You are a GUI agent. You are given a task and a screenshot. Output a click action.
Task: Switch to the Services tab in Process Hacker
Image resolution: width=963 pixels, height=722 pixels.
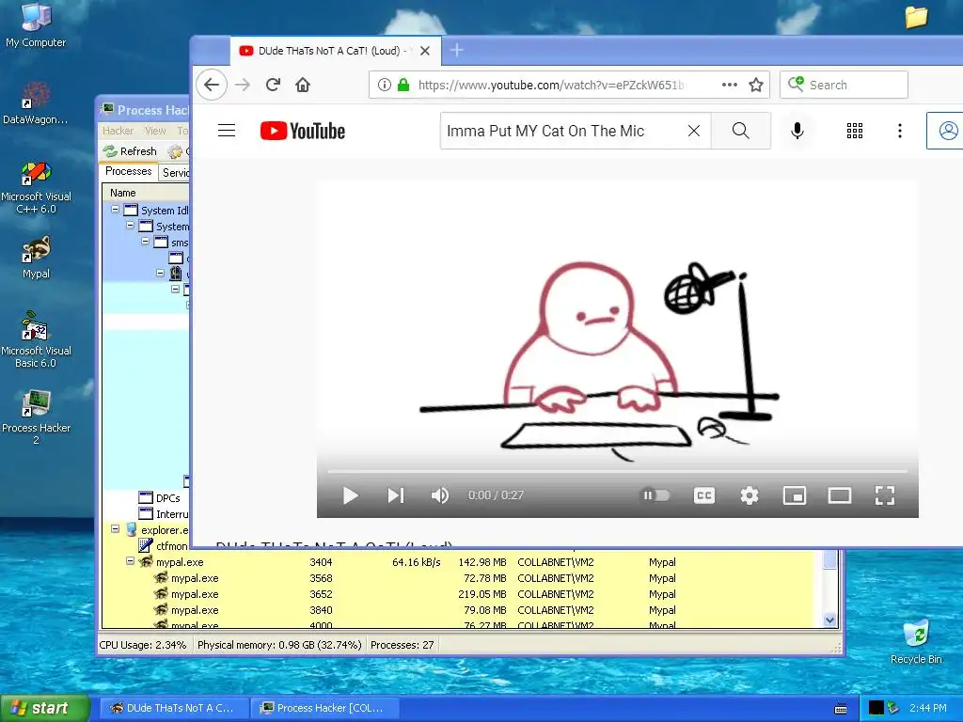pyautogui.click(x=176, y=173)
